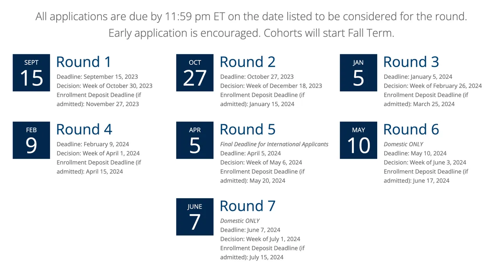The width and height of the screenshot is (495, 266).
Task: Open the Round 4 heading
Action: coord(84,129)
